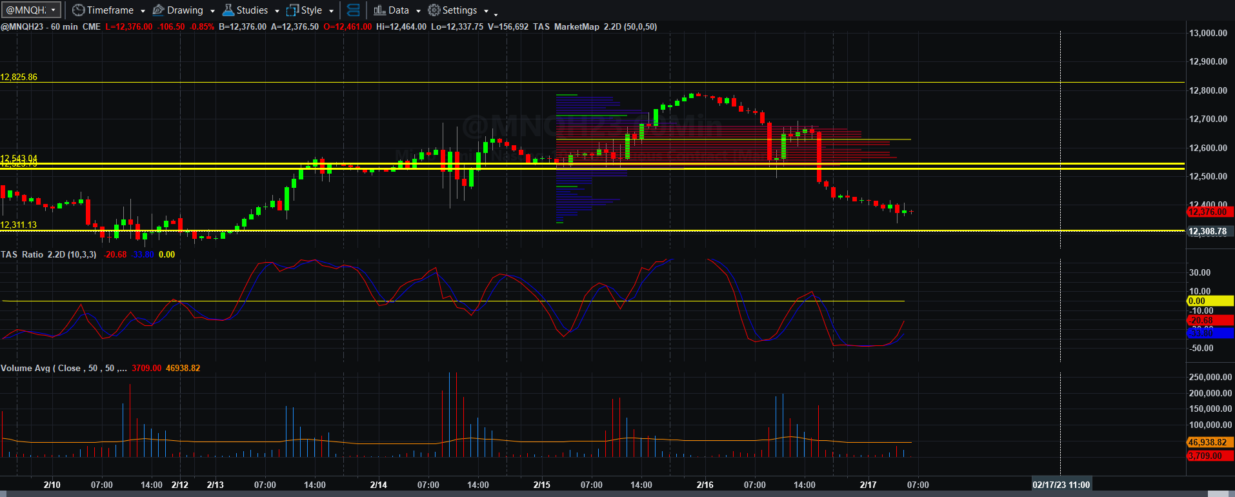Open the Data menu label
Image resolution: width=1235 pixels, height=497 pixels.
point(399,10)
